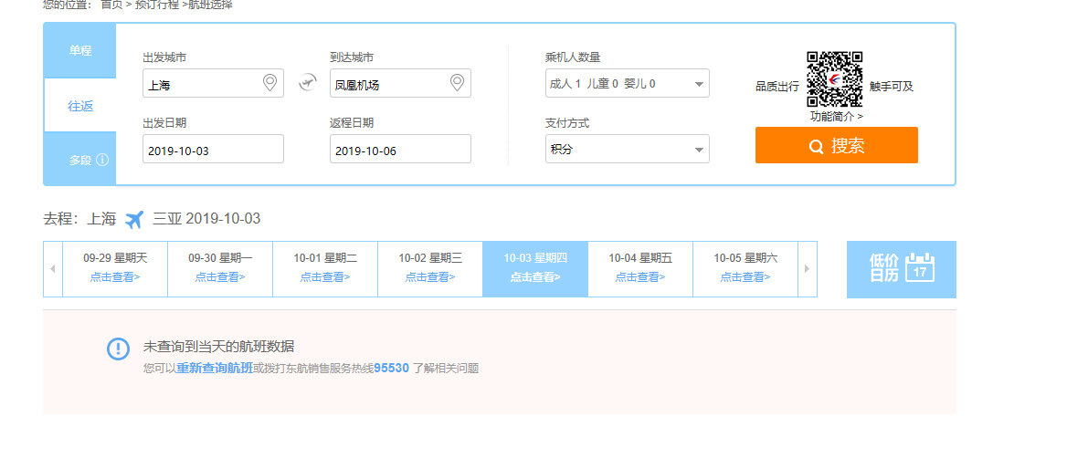Swap departure and arrival cities icon
Screen dimensions: 1088x458
(x=307, y=84)
